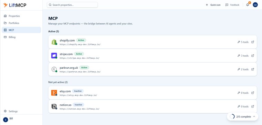Click the wrench icon beside 5 tools
Image resolution: width=262 pixels, height=125 pixels.
coord(239,42)
